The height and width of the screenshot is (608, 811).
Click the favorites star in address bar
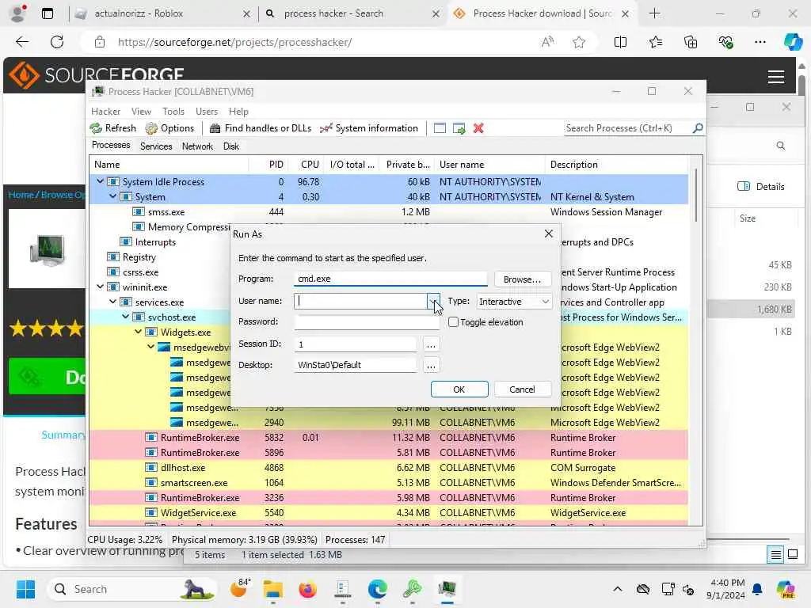[x=579, y=43]
